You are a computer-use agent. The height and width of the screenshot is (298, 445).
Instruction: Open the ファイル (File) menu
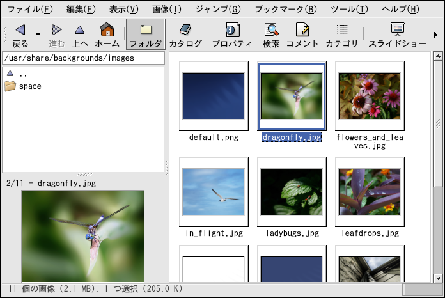point(30,9)
